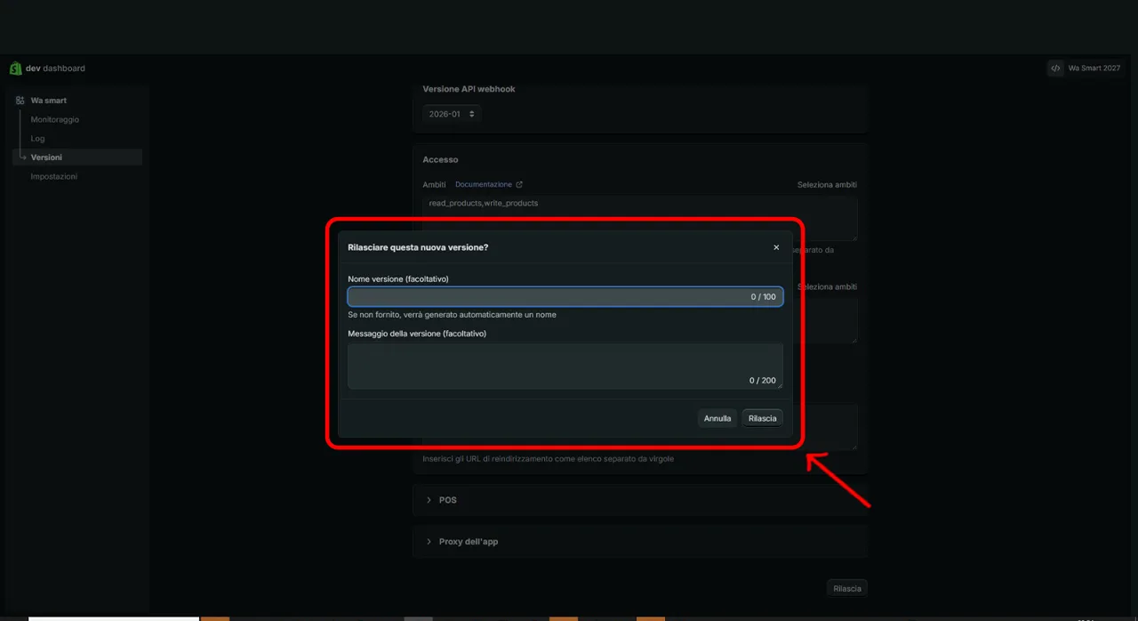Click the Messaggio della versione text area
This screenshot has height=621, width=1138.
tap(565, 367)
